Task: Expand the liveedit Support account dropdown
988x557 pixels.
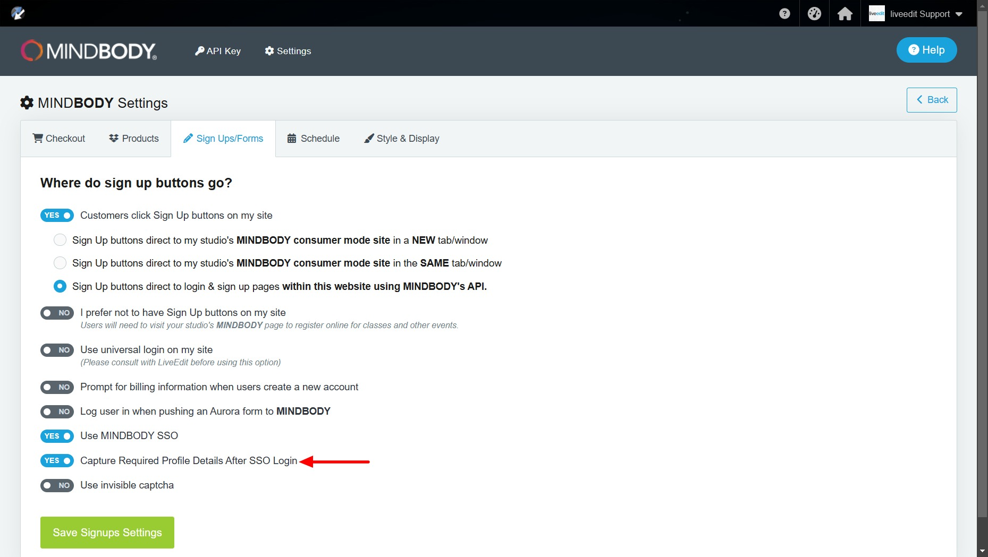Action: 959,14
